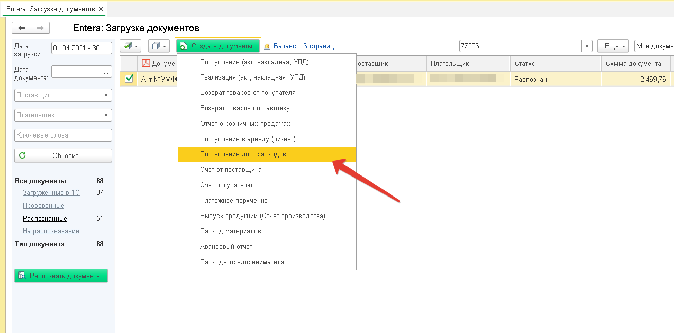Select Расходы предпринимателя menu item
This screenshot has height=333, width=674.
point(267,262)
